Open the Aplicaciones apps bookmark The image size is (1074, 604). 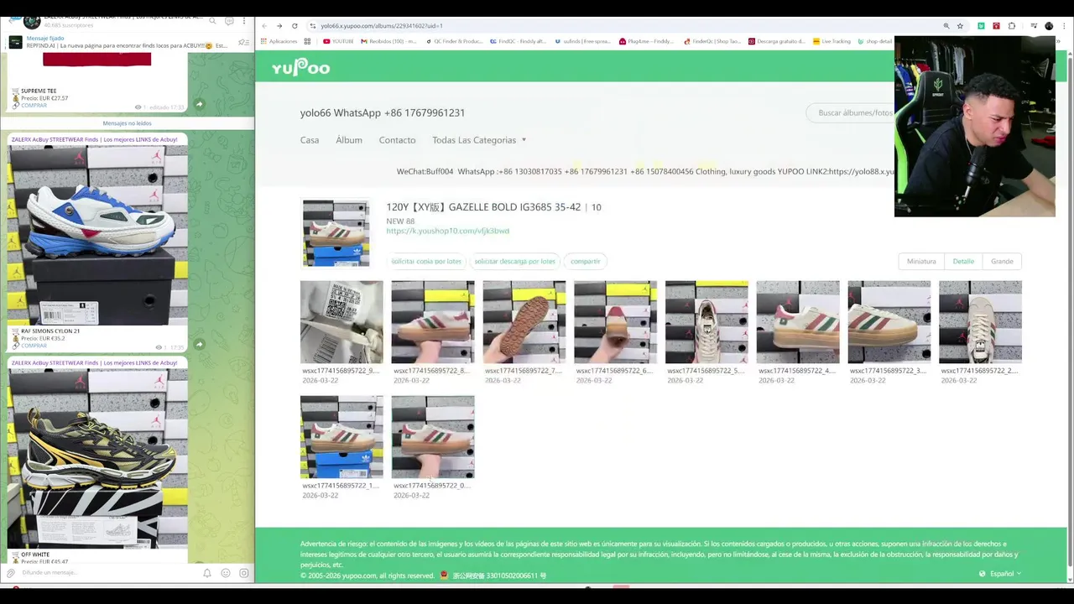(x=279, y=41)
